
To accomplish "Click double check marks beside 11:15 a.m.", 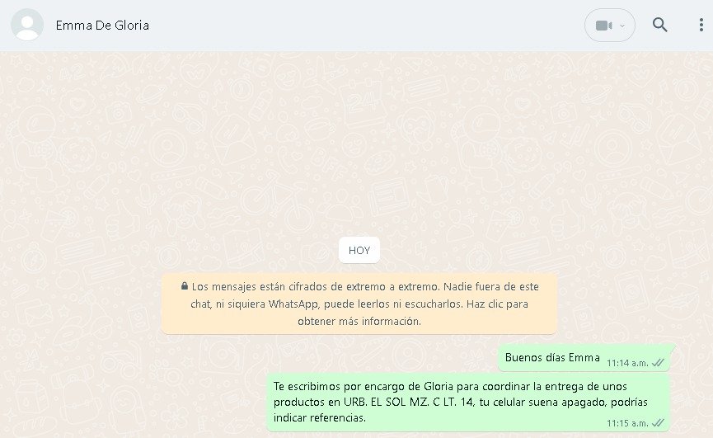I will (x=658, y=422).
